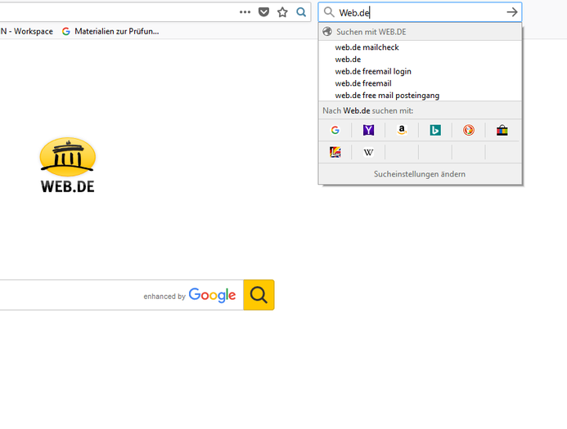Choose suggestion web.de mailcheck
The image size is (567, 429).
(421, 47)
